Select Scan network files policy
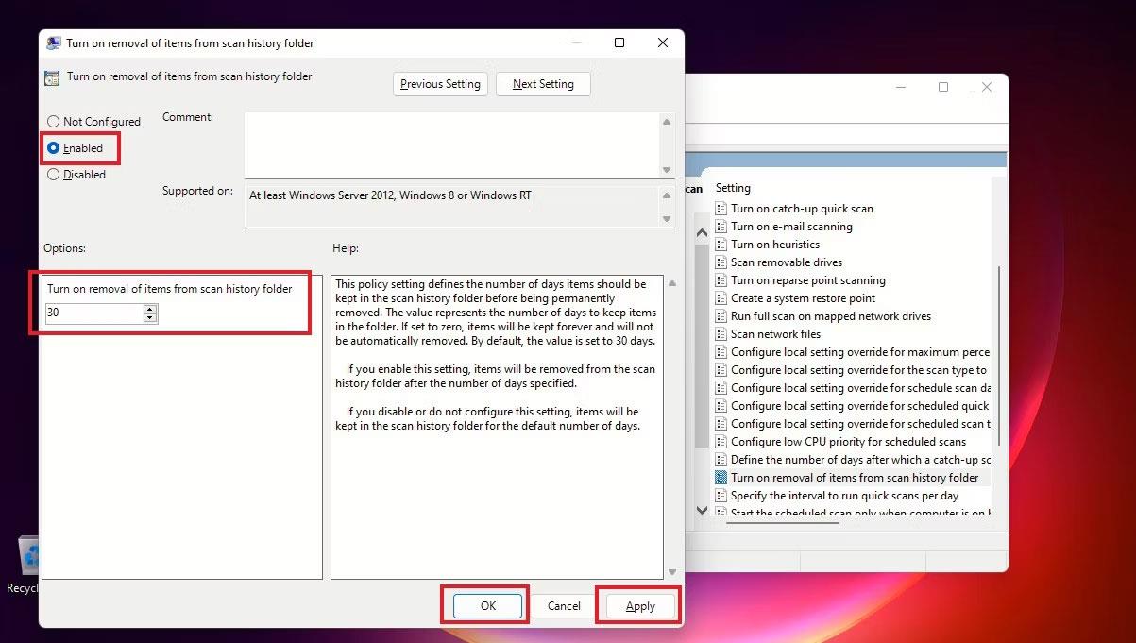The image size is (1136, 643). (x=776, y=334)
